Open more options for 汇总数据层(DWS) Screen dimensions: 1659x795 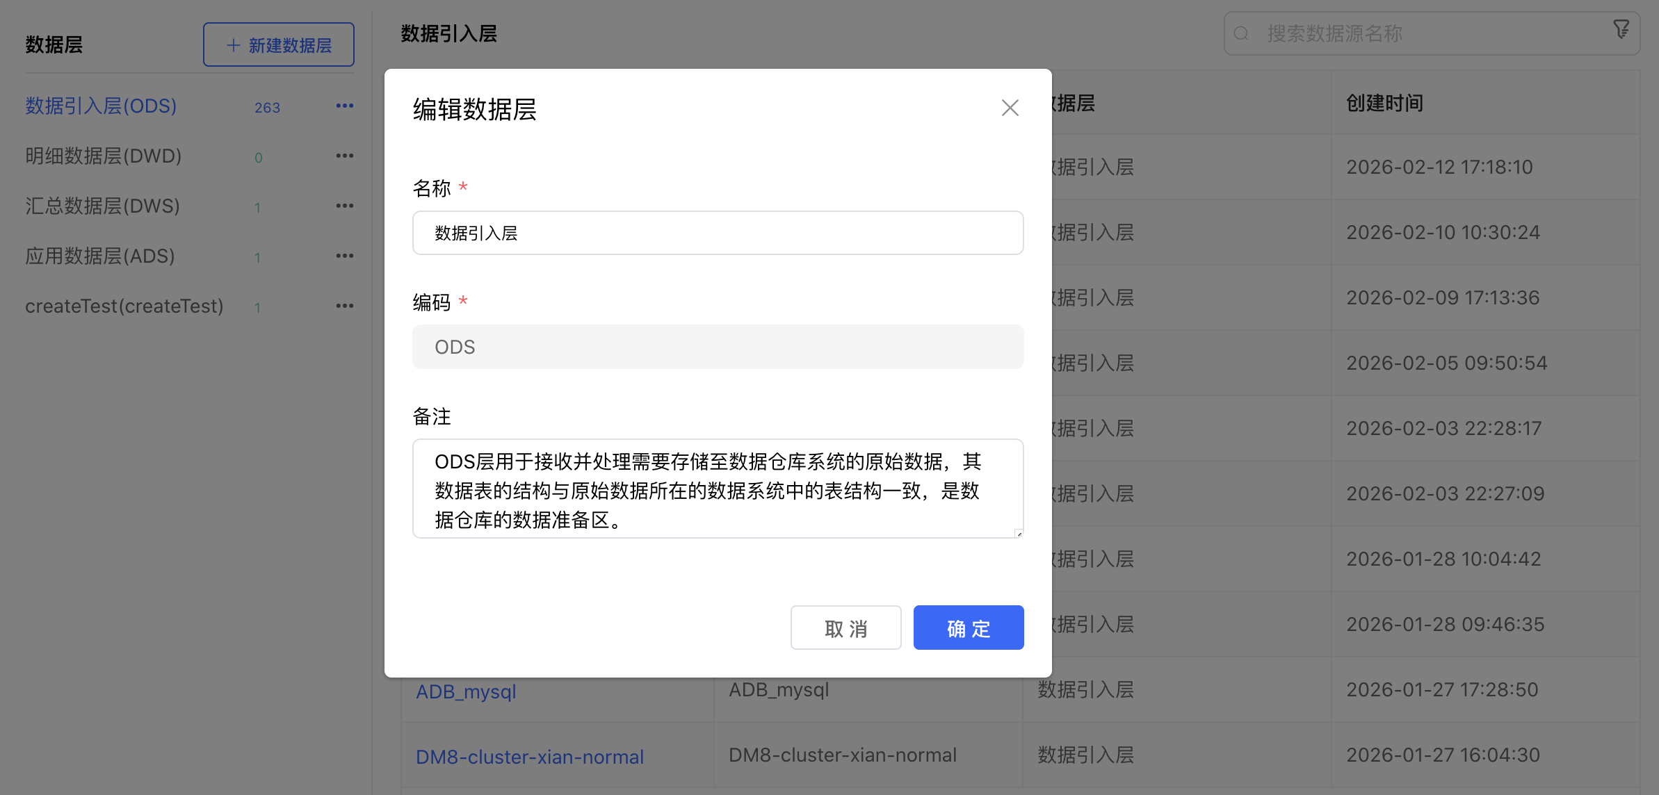tap(345, 206)
